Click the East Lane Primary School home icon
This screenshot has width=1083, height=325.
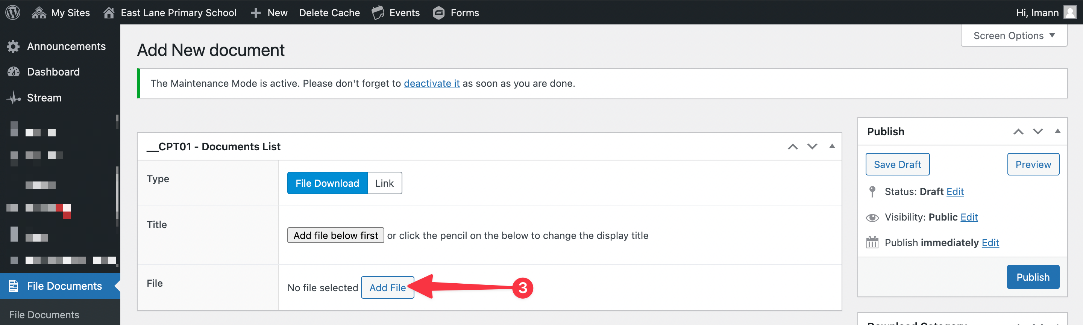click(109, 13)
